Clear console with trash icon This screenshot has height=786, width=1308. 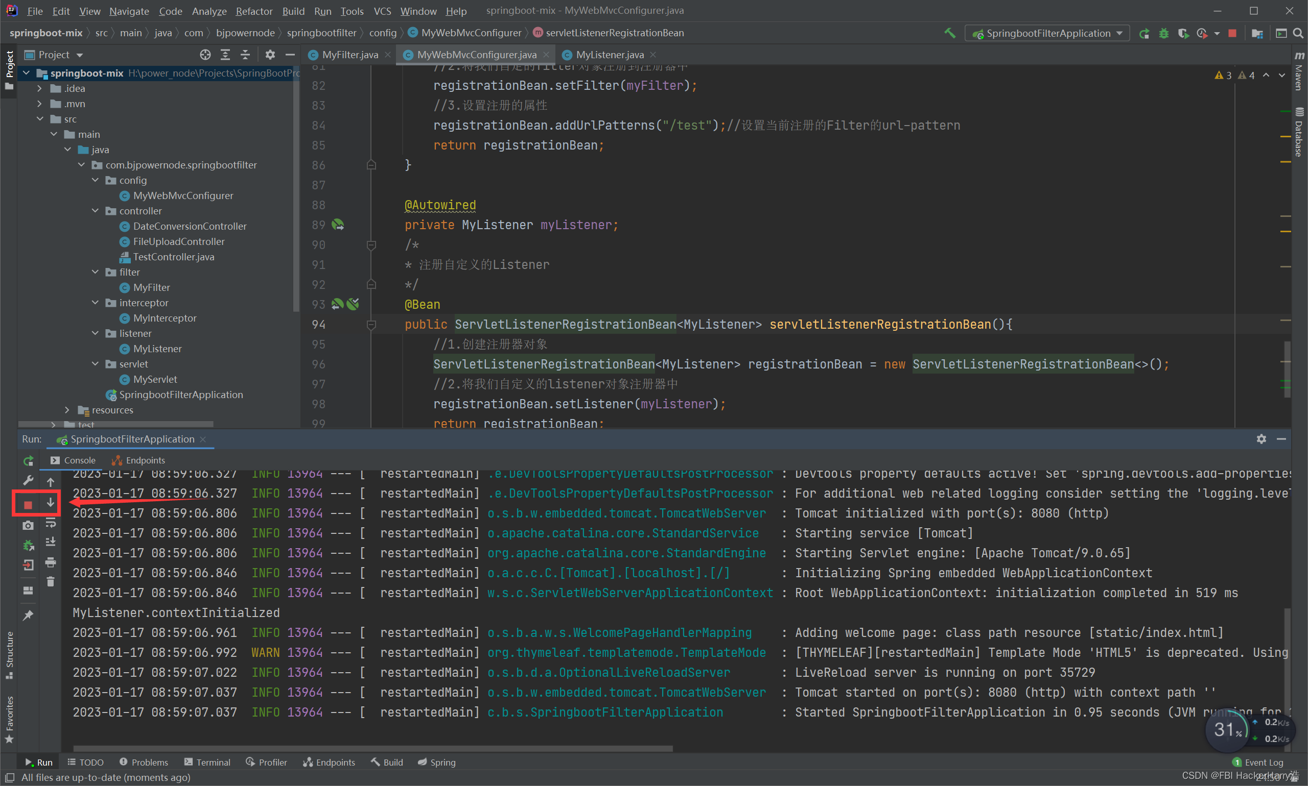[51, 582]
